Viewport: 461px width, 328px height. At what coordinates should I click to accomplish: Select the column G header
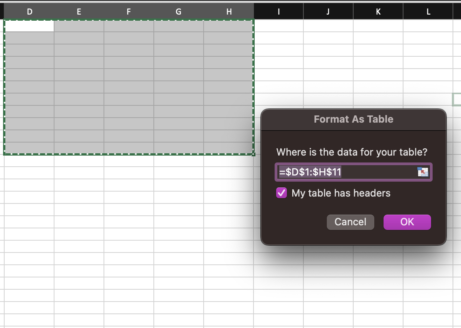179,12
